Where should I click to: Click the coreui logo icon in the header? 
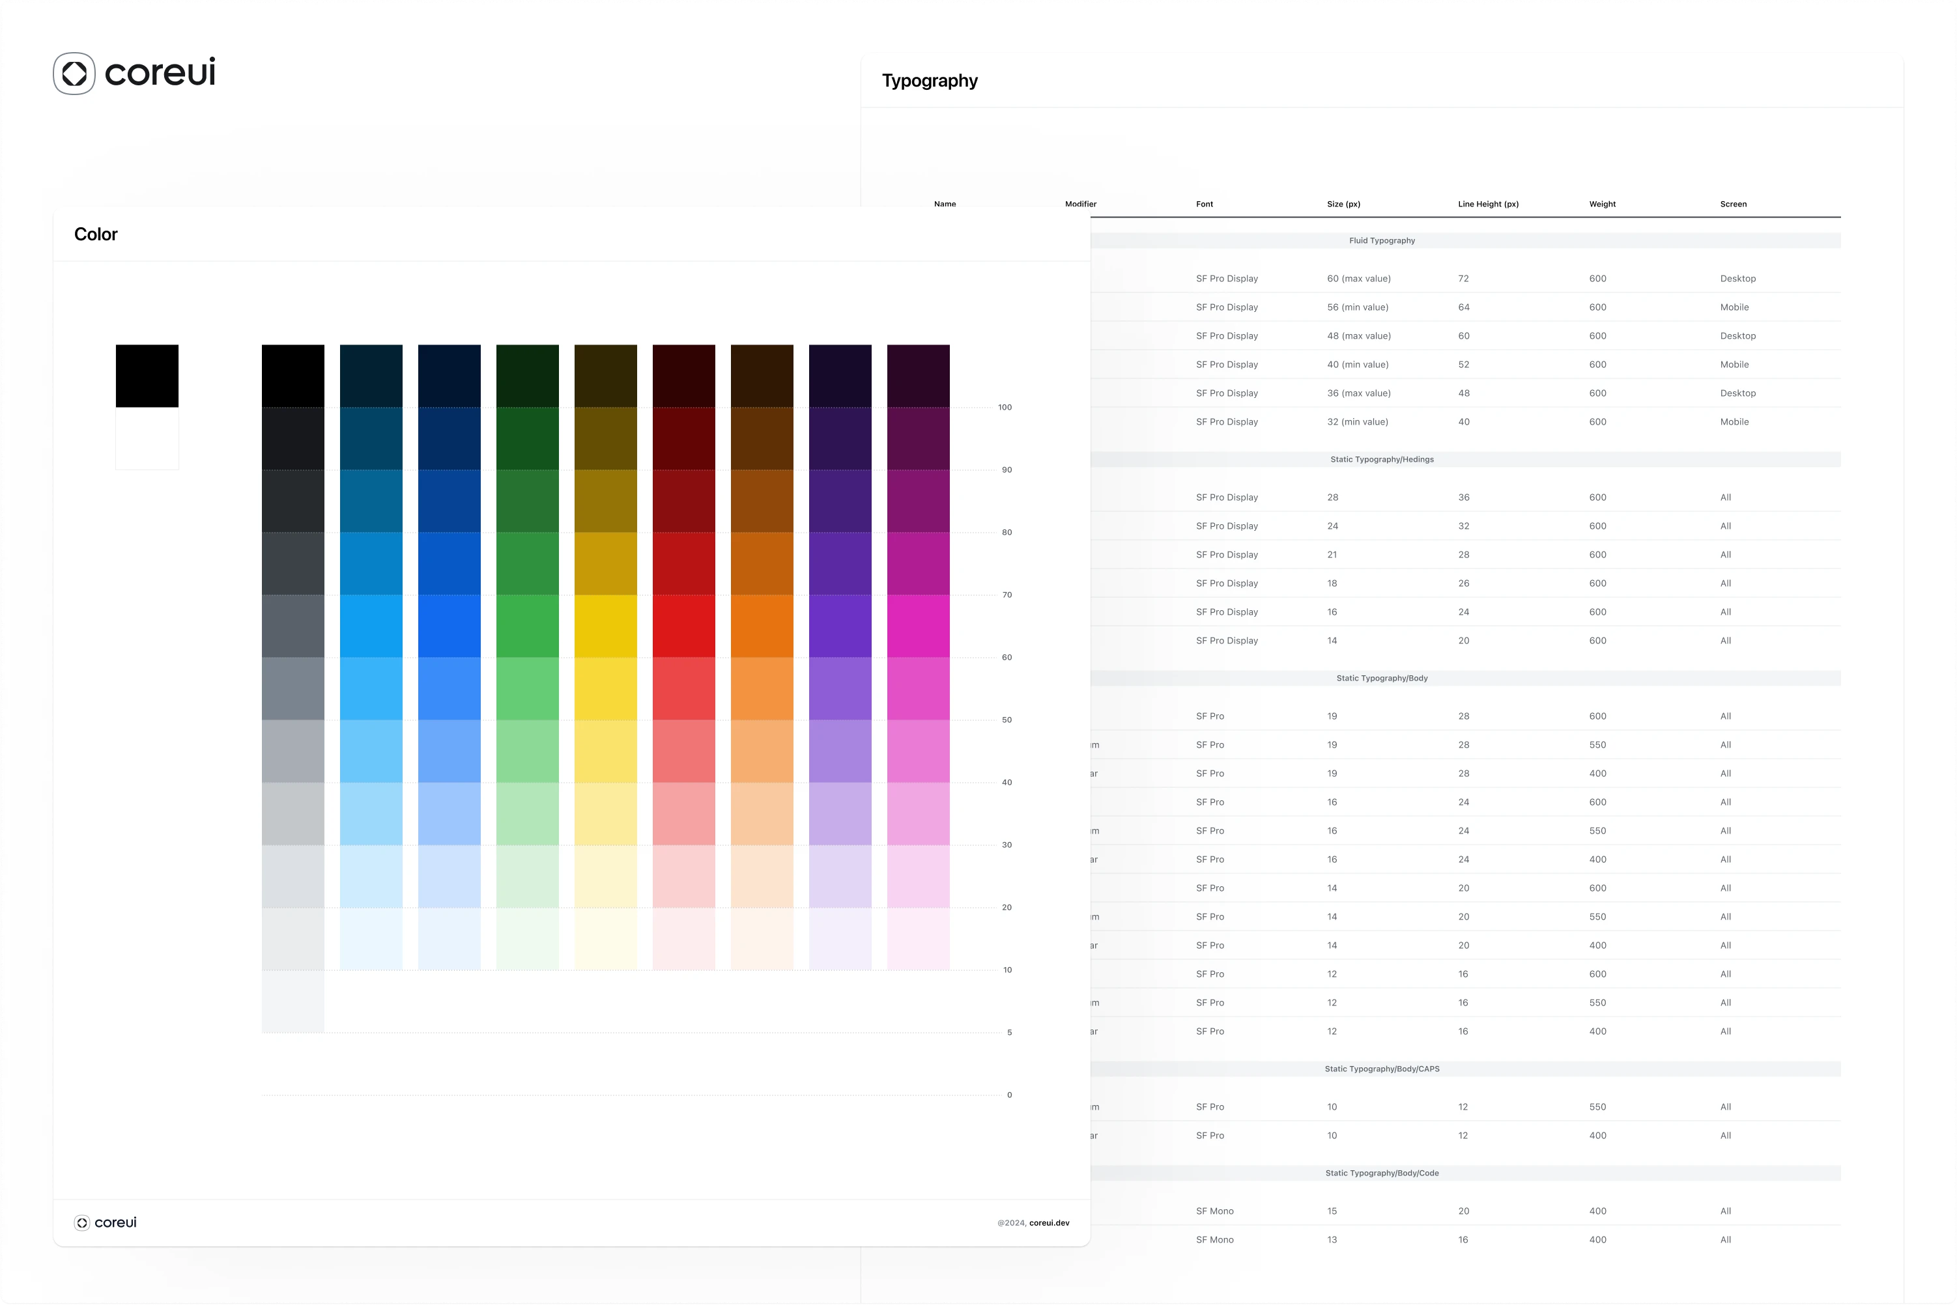tap(74, 73)
